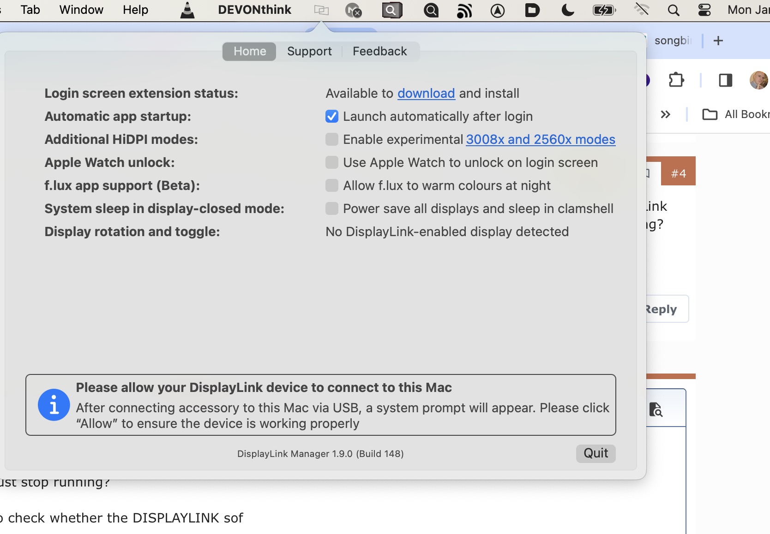Click the black D-shaped menu bar icon

pos(532,10)
